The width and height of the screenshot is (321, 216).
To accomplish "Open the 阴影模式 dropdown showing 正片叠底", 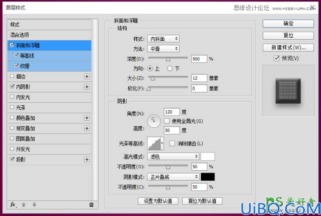I will [173, 177].
